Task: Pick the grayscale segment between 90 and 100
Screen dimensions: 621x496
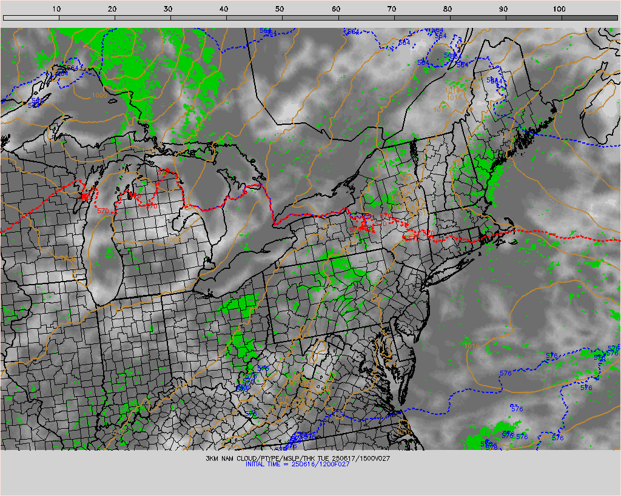Action: 534,18
